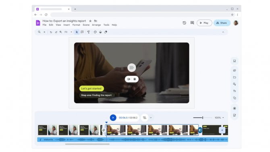Select "Step one: Finding the report" text
270x152 pixels.
[96, 95]
